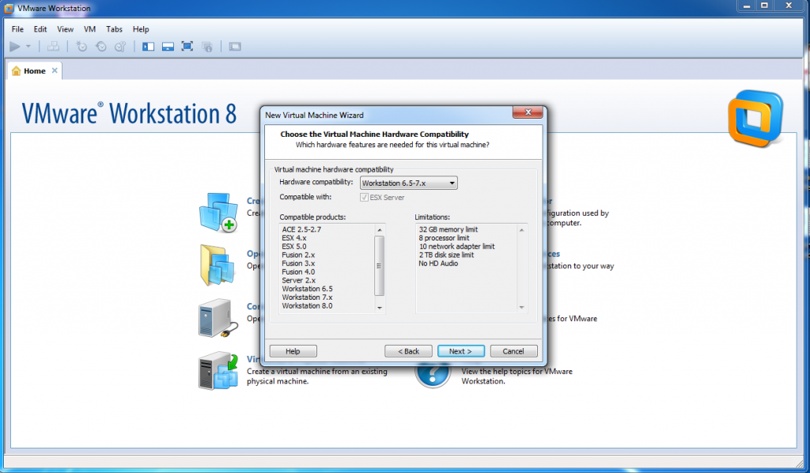Select "ACE 2.5-2.7" in Compatible products

point(301,230)
